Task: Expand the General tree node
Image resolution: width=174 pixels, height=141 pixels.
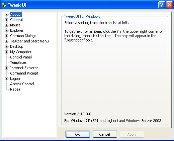Action: 6,20
